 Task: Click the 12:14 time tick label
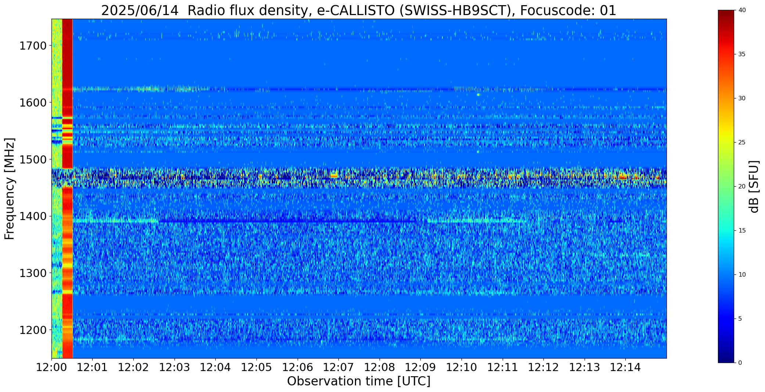(626, 367)
